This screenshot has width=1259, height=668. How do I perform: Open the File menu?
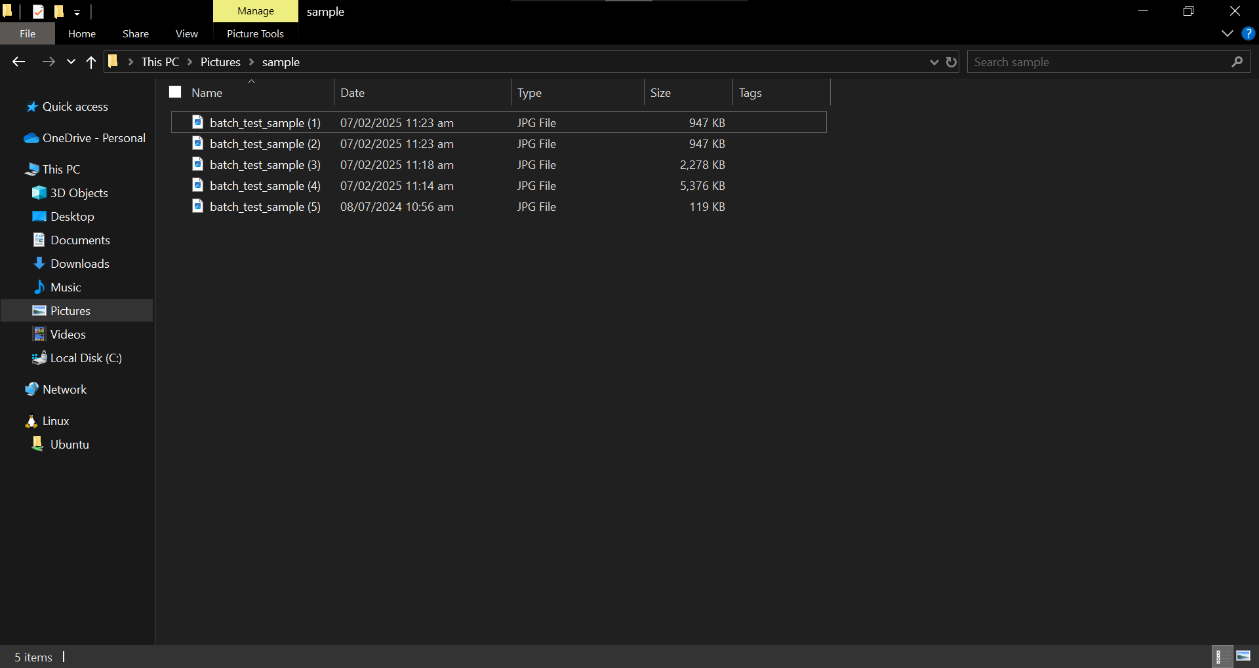coord(27,33)
